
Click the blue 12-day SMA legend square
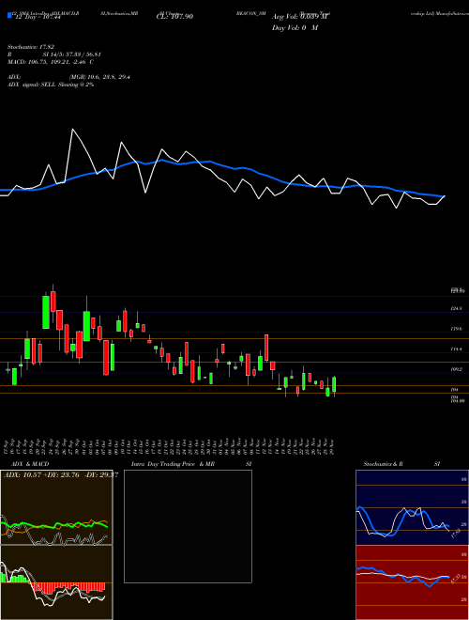pos(9,15)
